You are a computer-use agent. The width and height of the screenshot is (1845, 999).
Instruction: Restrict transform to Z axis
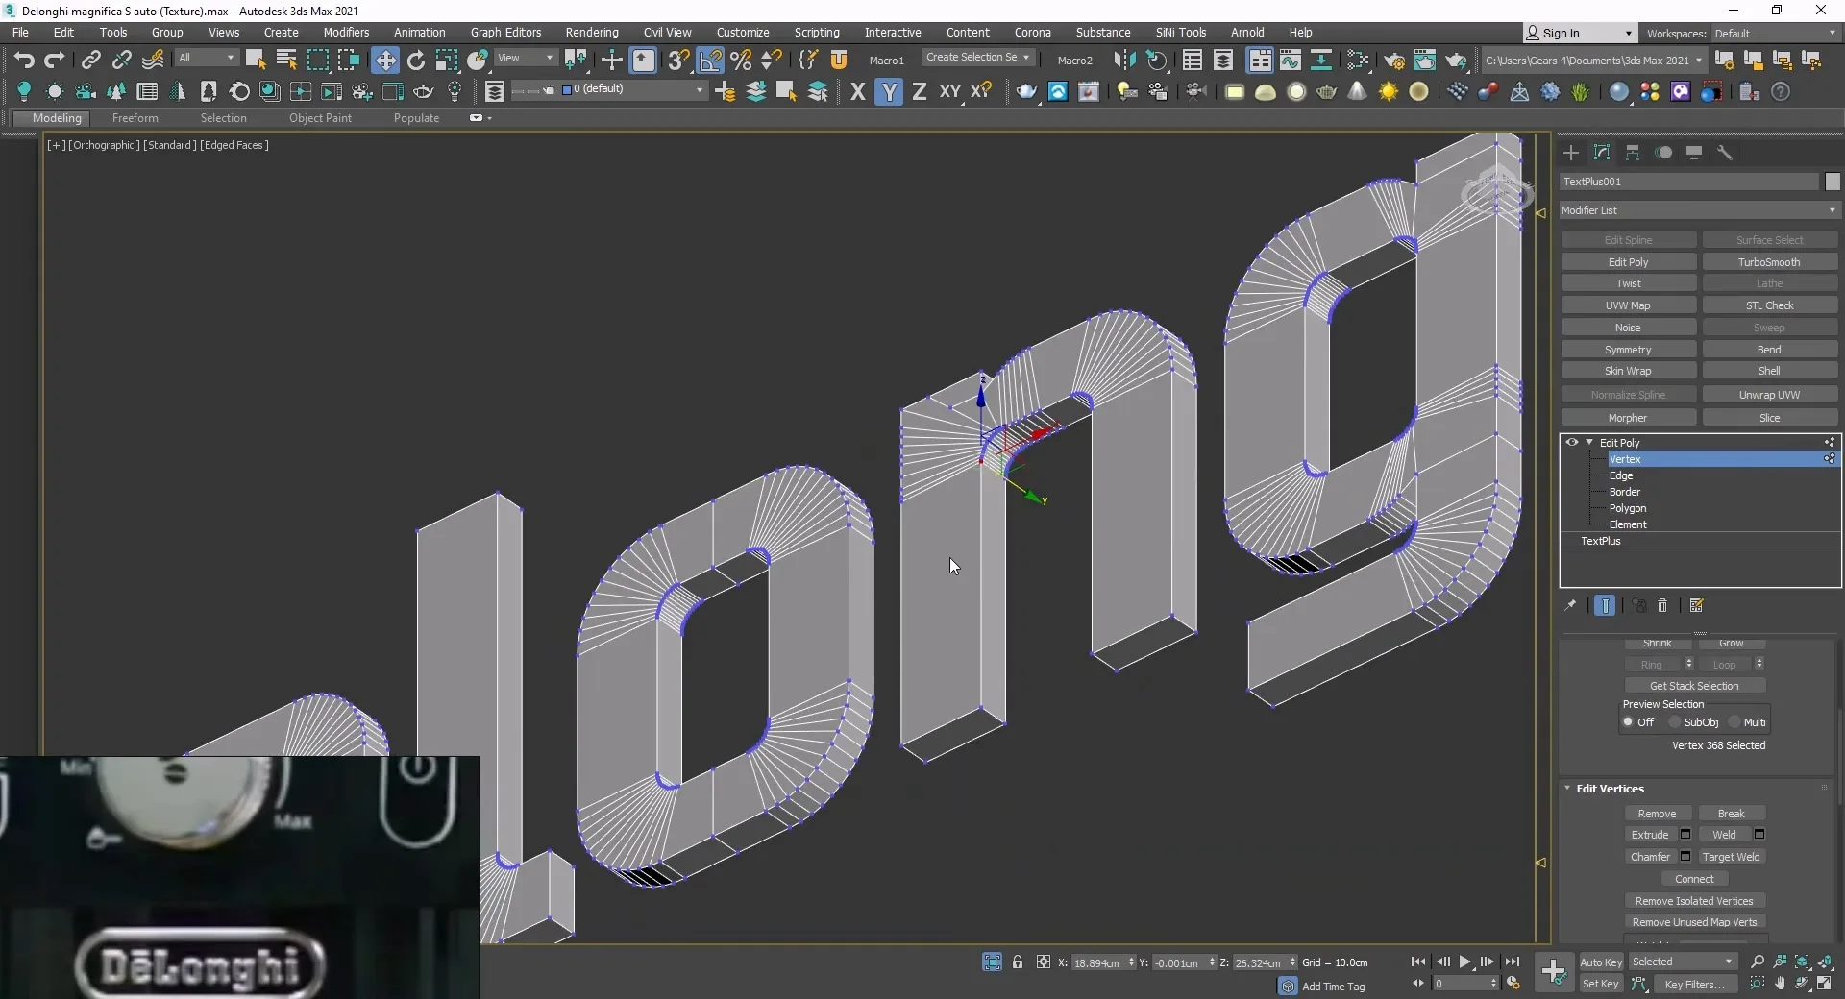920,91
